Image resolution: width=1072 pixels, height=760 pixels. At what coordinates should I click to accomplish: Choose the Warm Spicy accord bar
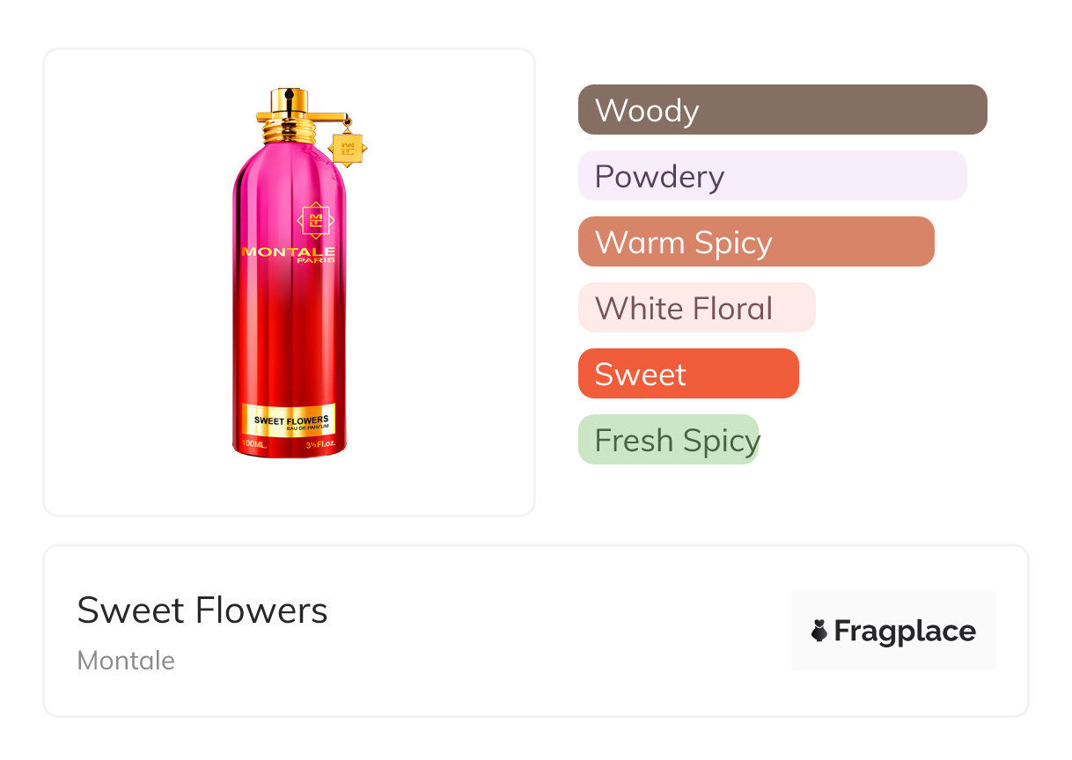coord(755,242)
